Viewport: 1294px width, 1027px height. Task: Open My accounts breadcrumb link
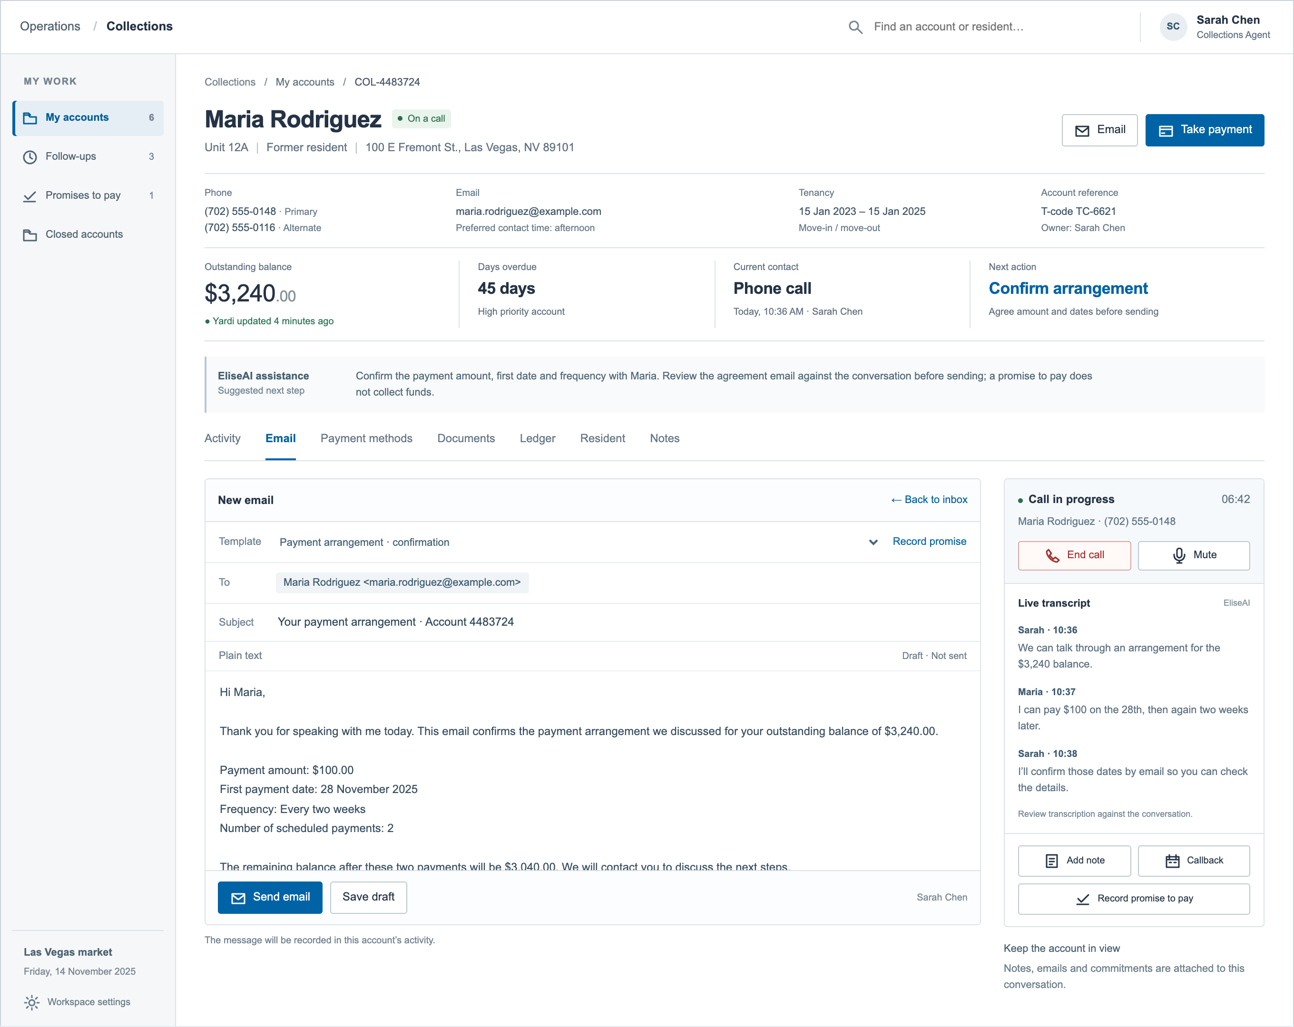point(305,82)
